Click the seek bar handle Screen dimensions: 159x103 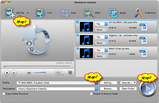click(5, 66)
